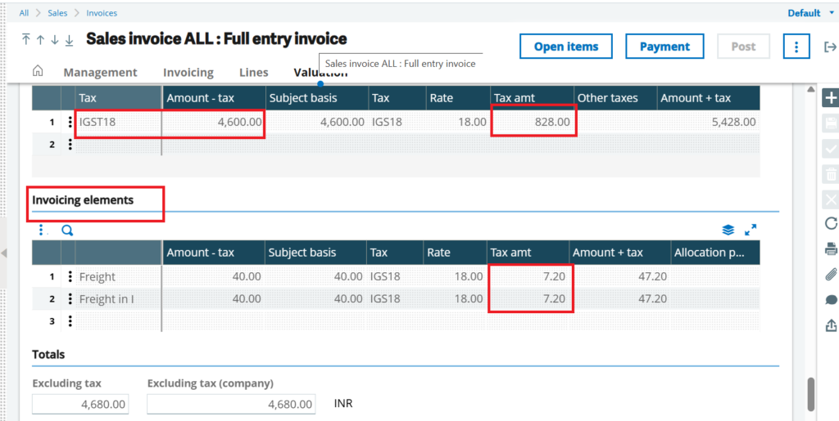Image resolution: width=839 pixels, height=421 pixels.
Task: Click the plus New icon in sidebar
Action: click(x=831, y=98)
